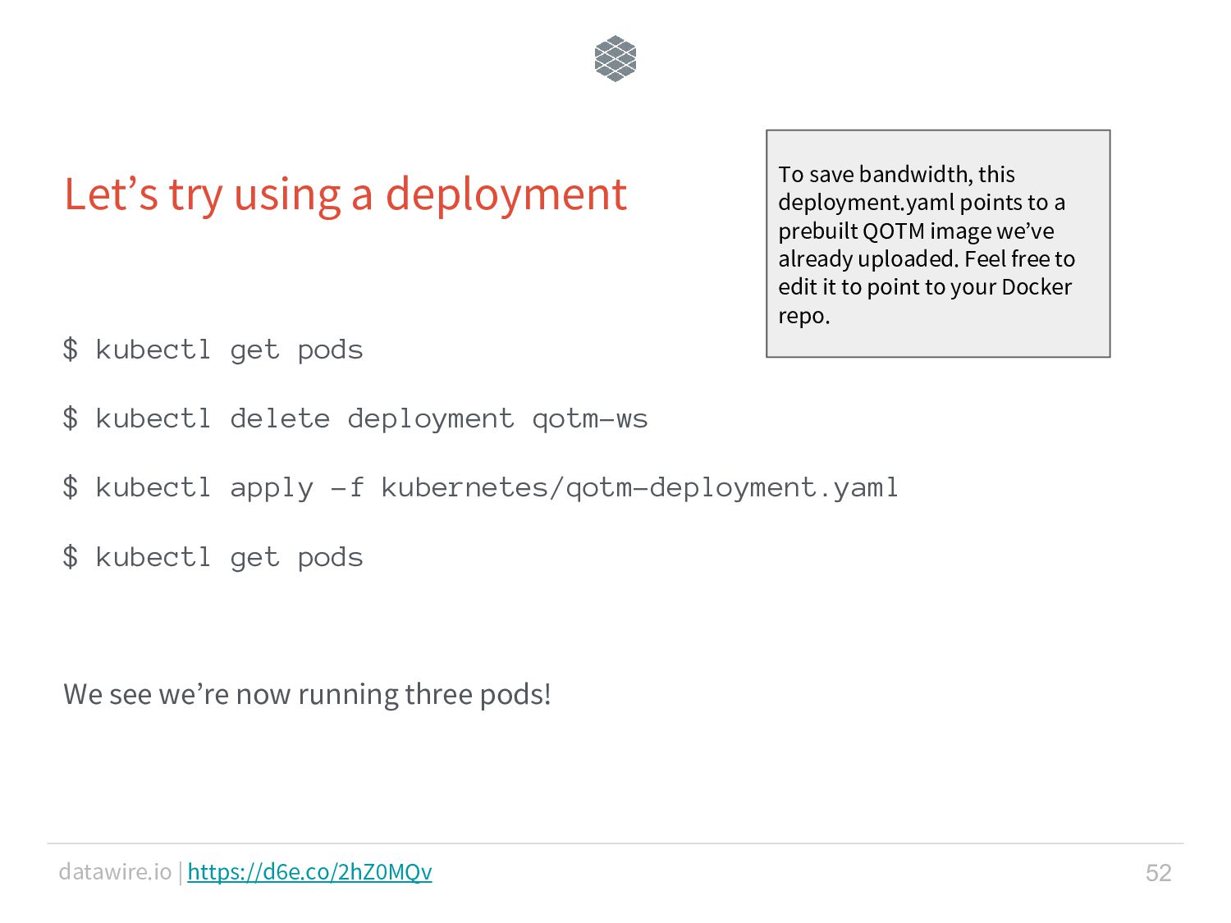Click the slide number 52
1231x923 pixels.
coord(1158,872)
